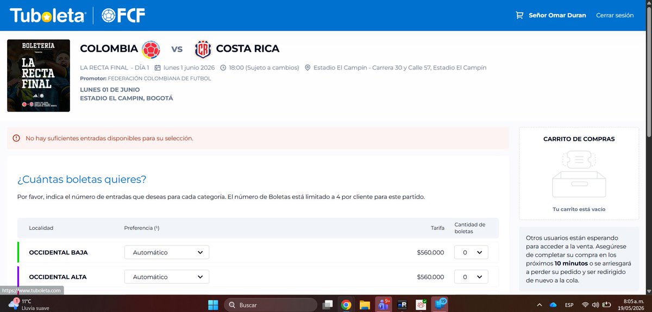Image resolution: width=652 pixels, height=312 pixels.
Task: Click the empty cart illustration
Action: (579, 174)
